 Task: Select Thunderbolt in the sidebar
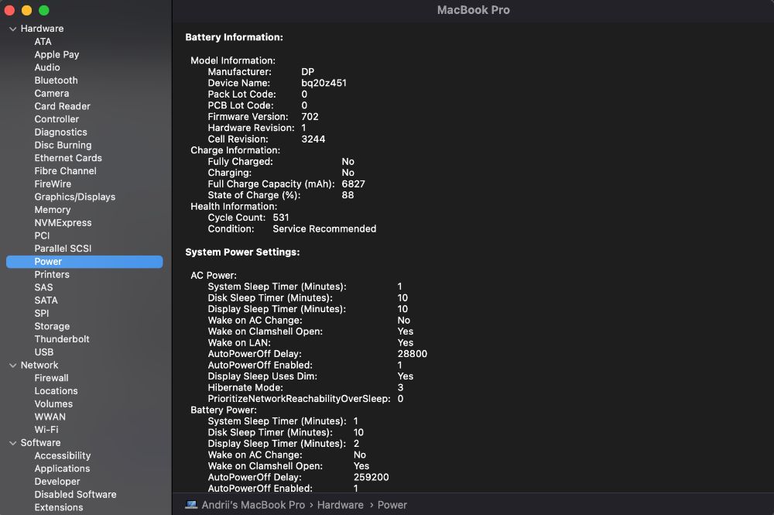pos(62,339)
